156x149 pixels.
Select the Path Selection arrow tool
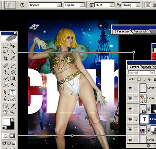[5, 92]
